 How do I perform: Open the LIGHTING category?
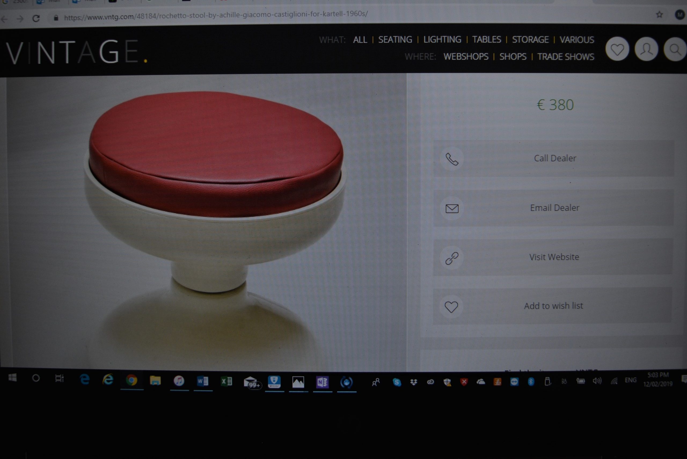[442, 40]
